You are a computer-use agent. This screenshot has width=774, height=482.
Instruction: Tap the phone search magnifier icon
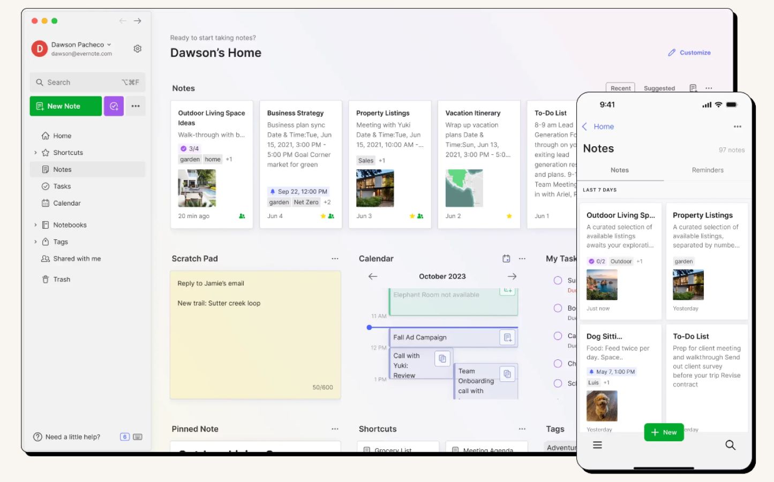tap(730, 445)
